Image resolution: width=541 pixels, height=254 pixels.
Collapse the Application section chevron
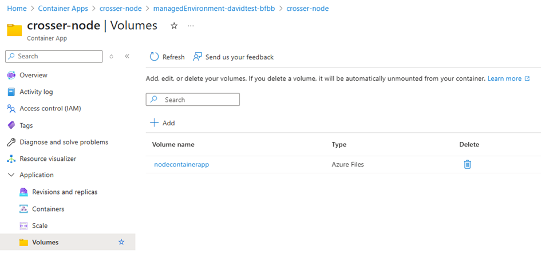pyautogui.click(x=11, y=175)
